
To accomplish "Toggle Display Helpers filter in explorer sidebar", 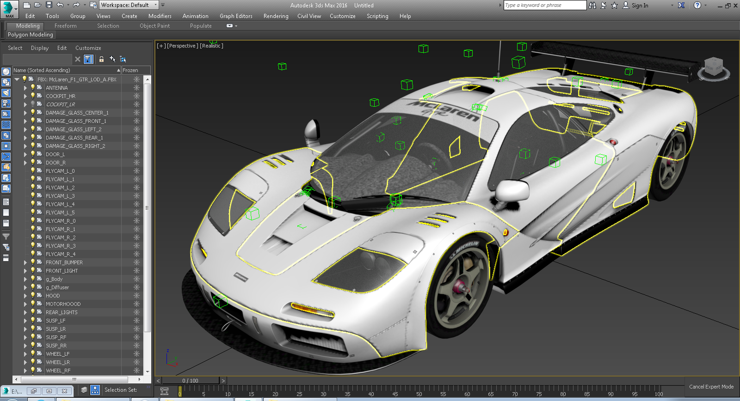I will (6, 114).
